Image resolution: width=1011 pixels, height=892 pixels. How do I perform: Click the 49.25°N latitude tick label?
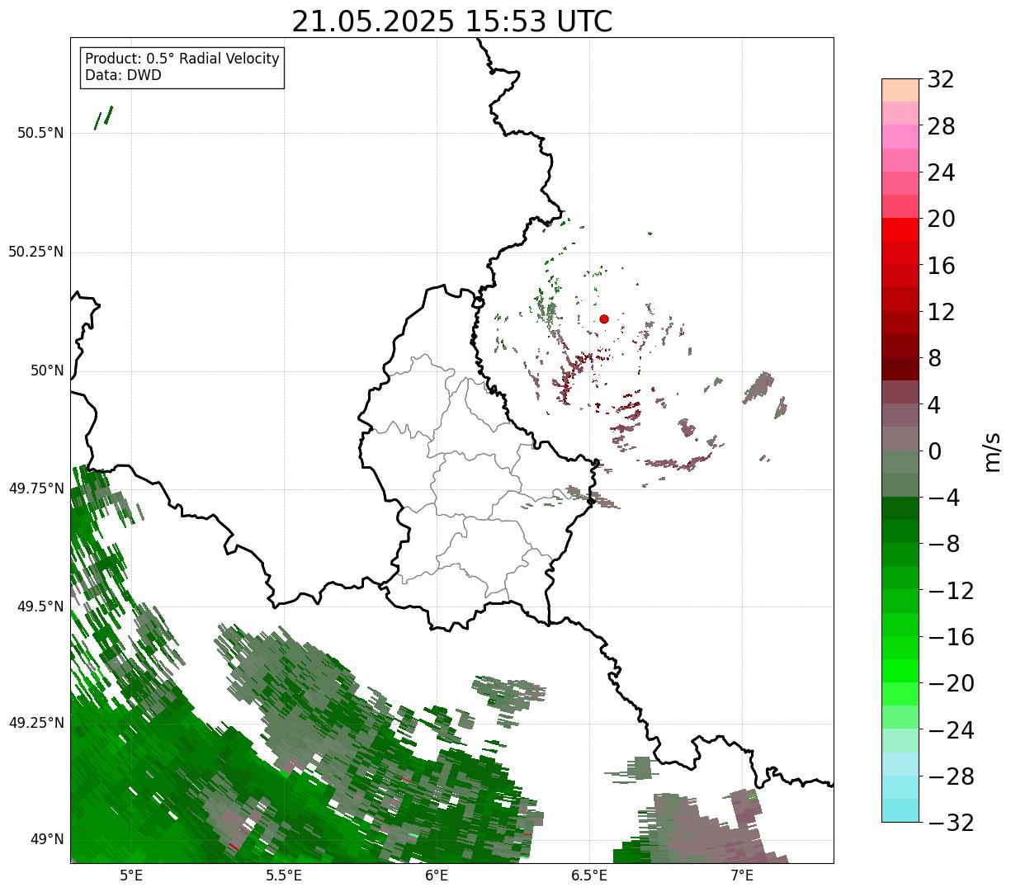tap(36, 723)
